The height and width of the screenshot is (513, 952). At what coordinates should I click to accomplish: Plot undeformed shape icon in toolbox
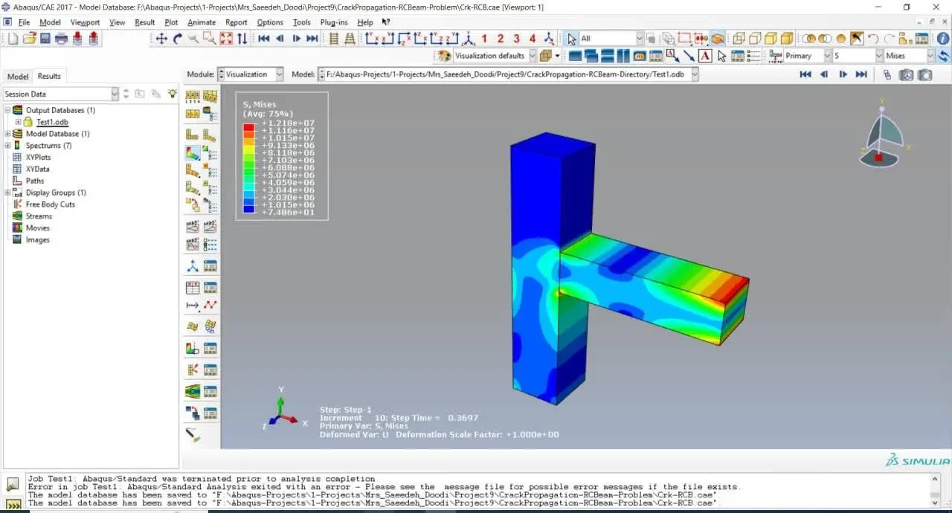point(192,135)
